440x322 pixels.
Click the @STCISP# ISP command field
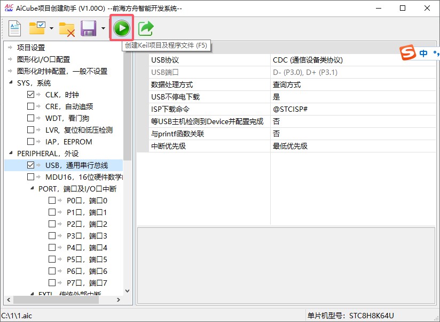point(353,109)
